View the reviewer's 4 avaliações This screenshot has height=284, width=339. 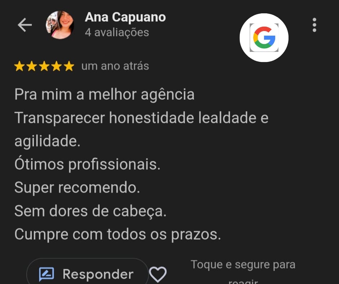pos(117,32)
